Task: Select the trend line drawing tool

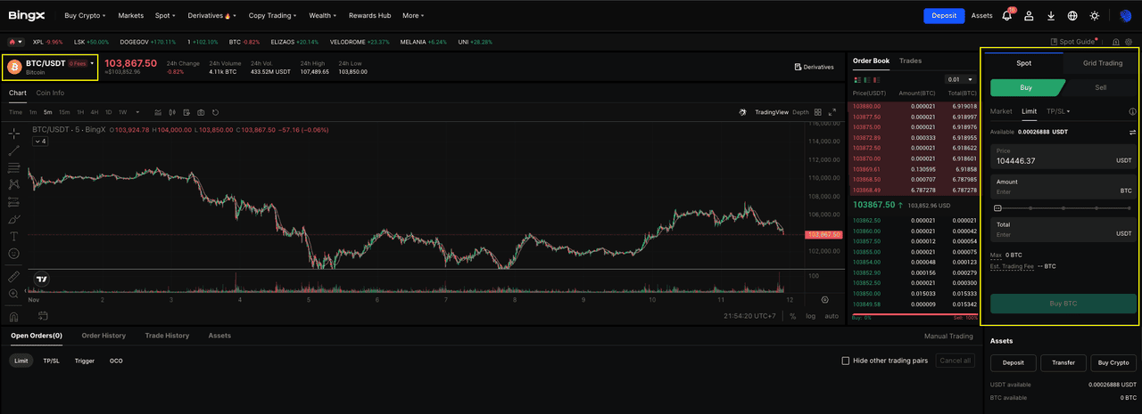Action: click(x=14, y=150)
